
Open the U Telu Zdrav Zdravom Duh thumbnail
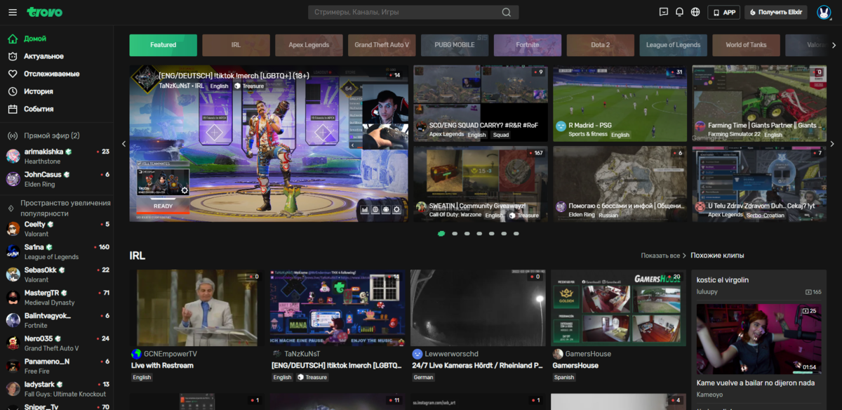click(759, 184)
